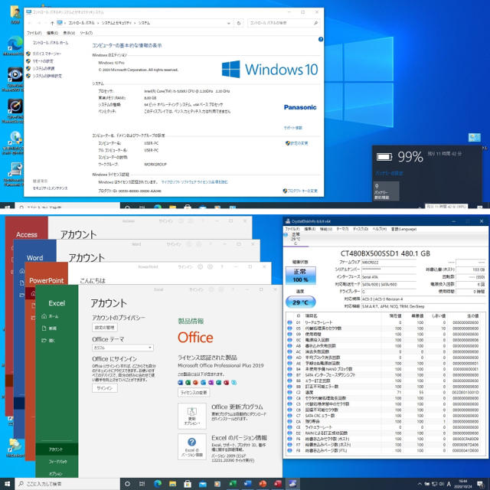Select disk C status button in CrystalDiskInfo
The image size is (490, 490).
[294, 238]
